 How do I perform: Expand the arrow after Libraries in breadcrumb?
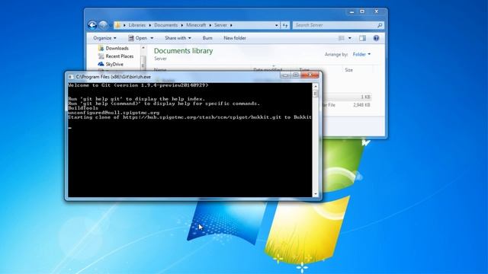[x=149, y=25]
